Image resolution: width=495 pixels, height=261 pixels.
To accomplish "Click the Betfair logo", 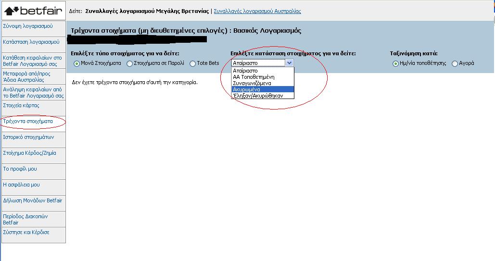I will point(34,11).
